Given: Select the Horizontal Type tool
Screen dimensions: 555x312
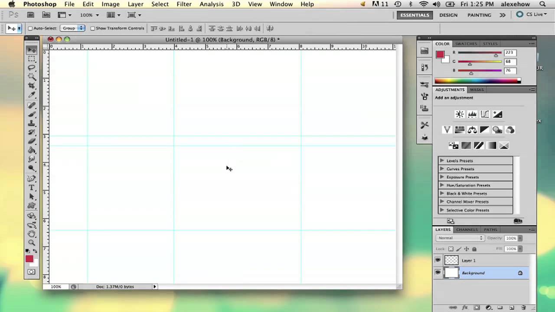Looking at the screenshot, I should click(x=32, y=188).
